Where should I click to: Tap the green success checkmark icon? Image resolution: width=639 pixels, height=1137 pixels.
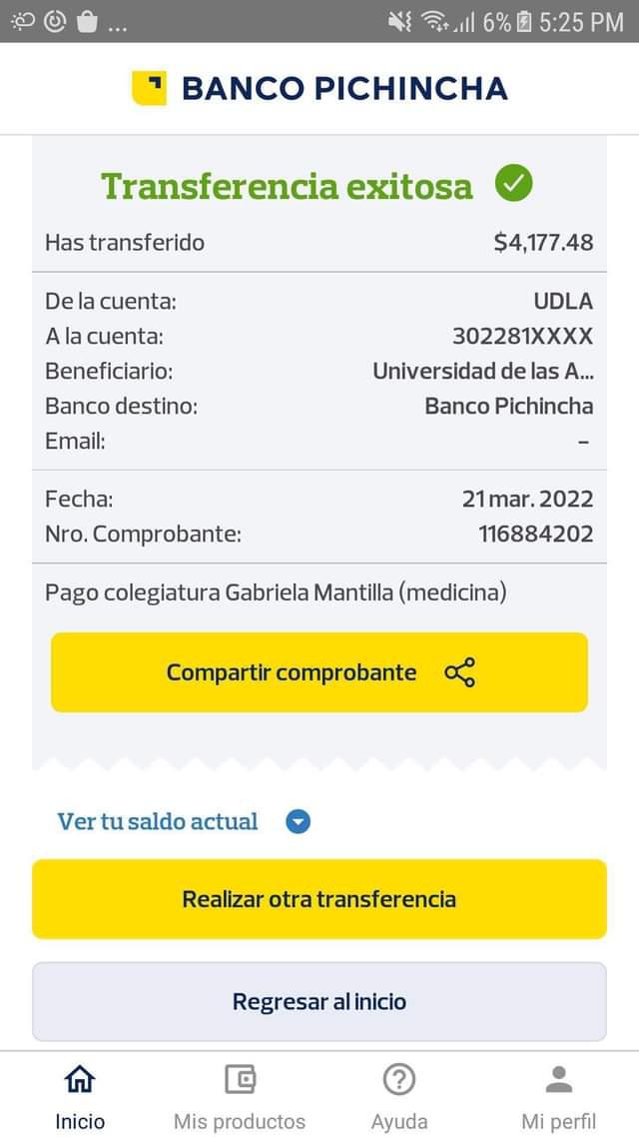tap(513, 184)
